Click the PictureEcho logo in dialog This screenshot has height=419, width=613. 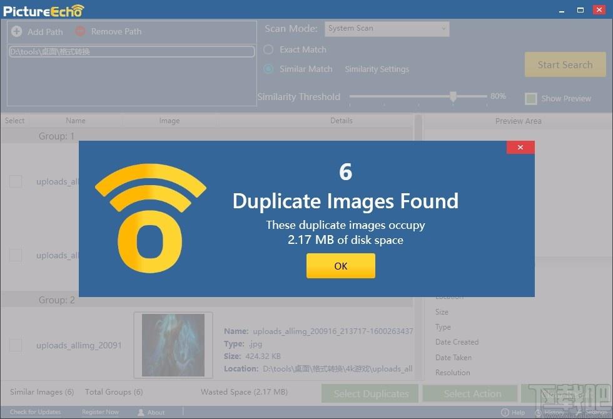[x=151, y=218]
